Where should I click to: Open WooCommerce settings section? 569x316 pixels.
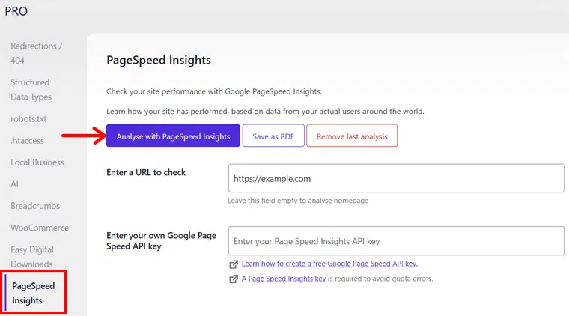click(x=40, y=228)
